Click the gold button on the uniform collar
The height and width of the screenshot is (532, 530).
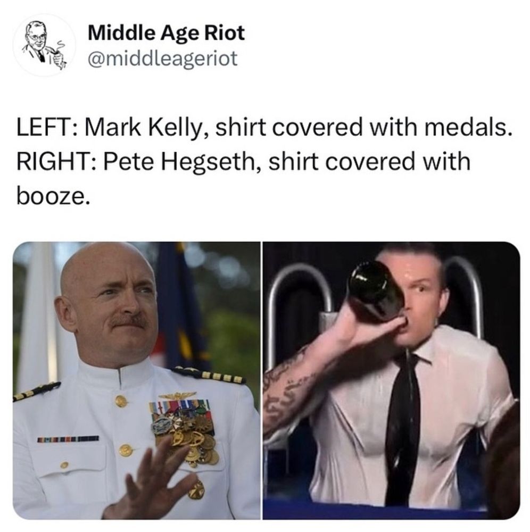[121, 401]
